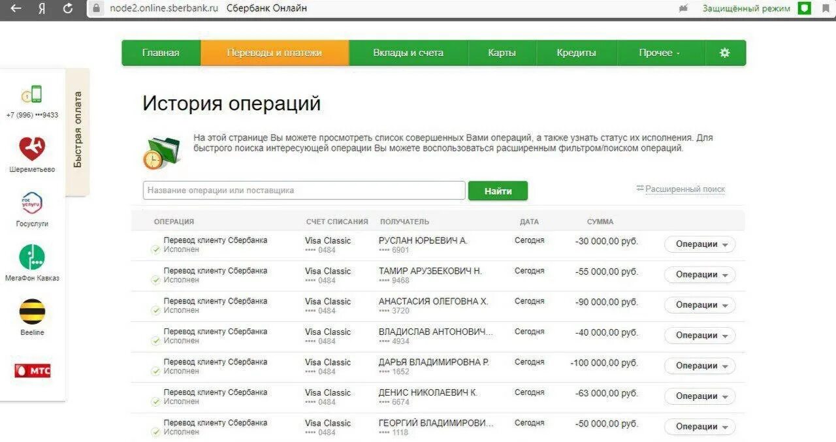Click the СУММА column header
This screenshot has width=836, height=442.
600,222
